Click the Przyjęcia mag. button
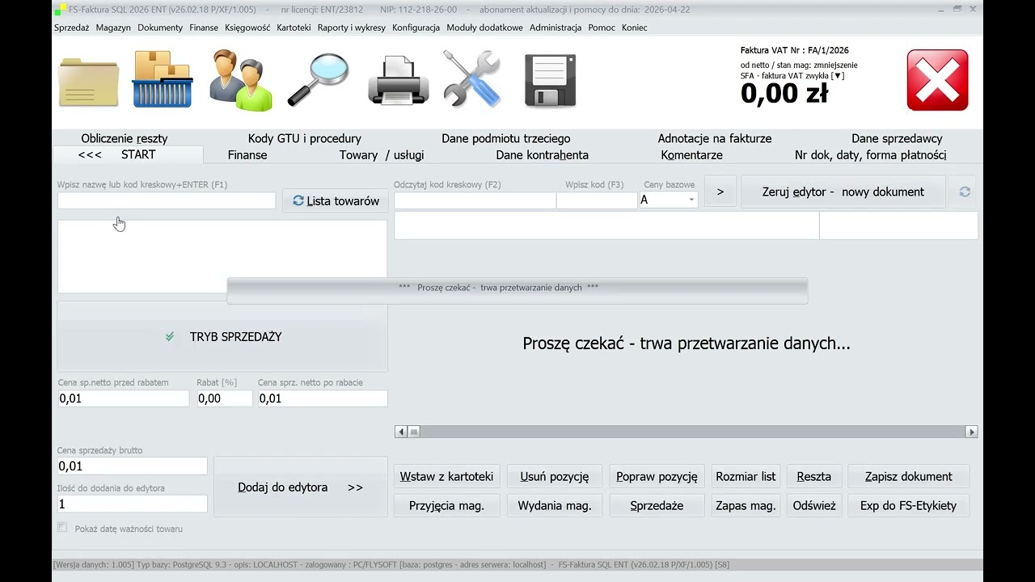Image resolution: width=1035 pixels, height=582 pixels. [446, 505]
